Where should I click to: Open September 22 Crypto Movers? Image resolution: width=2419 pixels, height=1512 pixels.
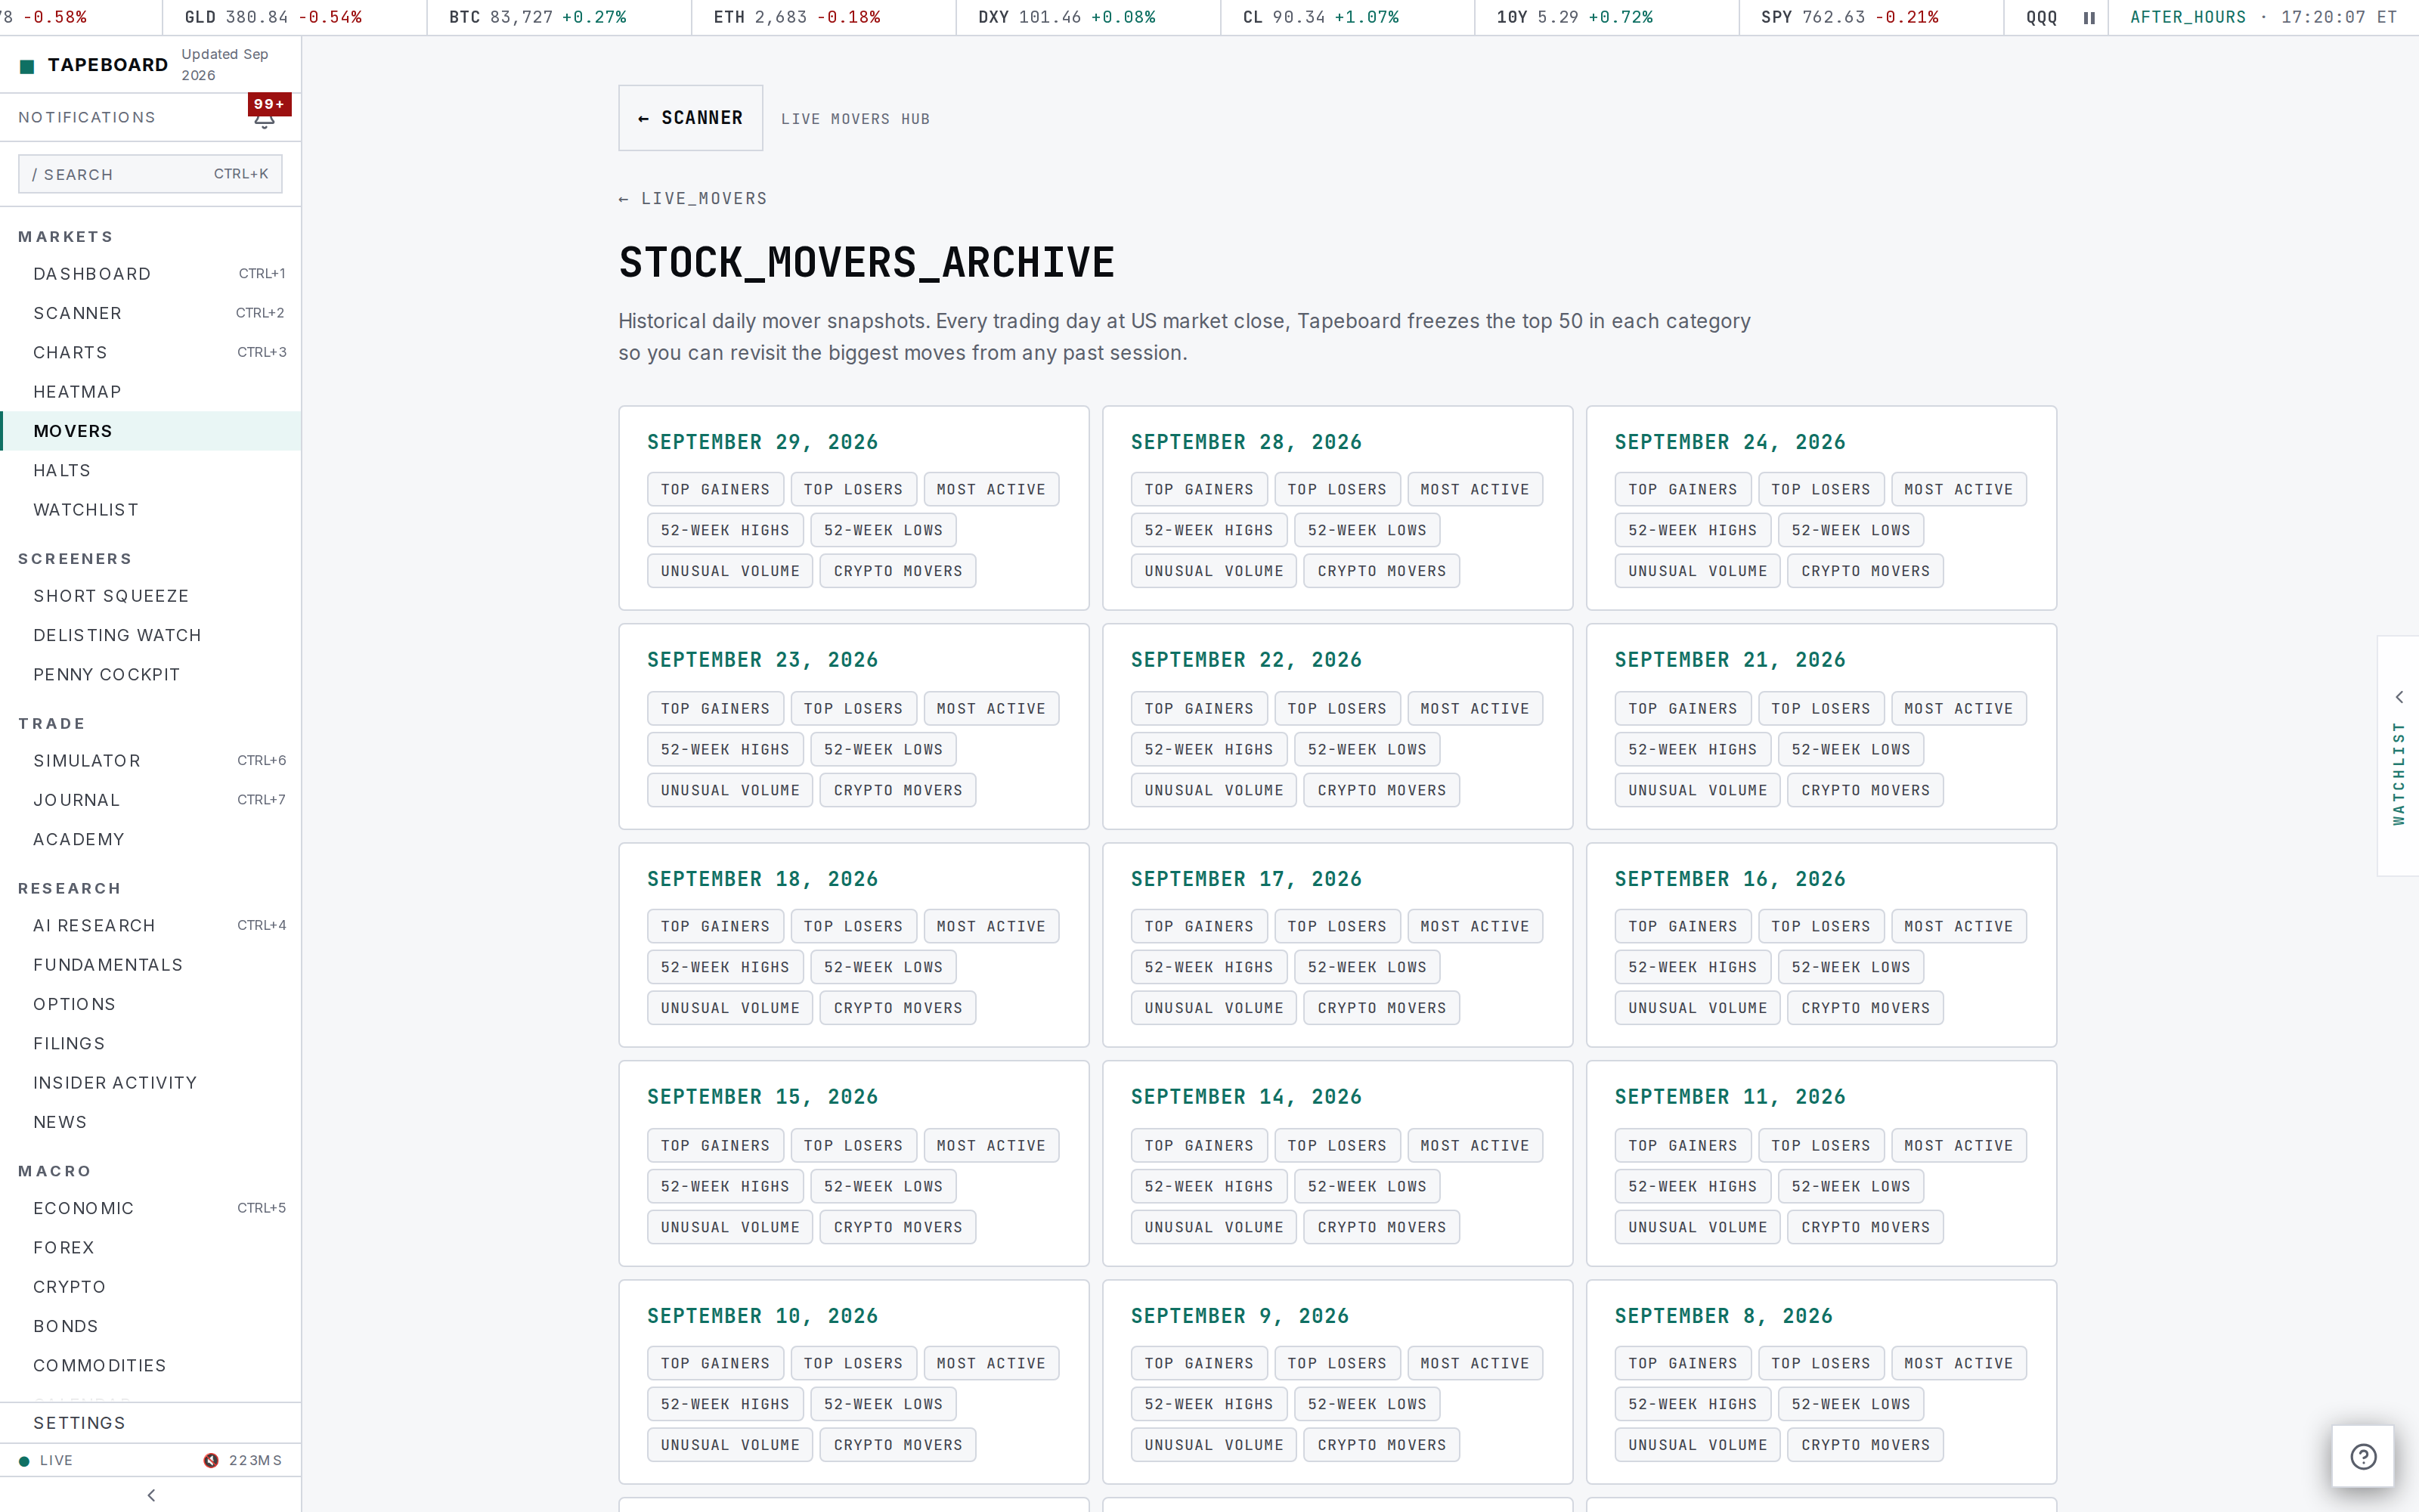click(x=1381, y=790)
